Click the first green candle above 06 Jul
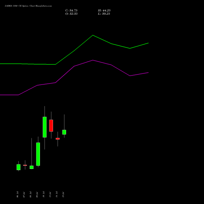The image size is (204, 204). coord(18,167)
